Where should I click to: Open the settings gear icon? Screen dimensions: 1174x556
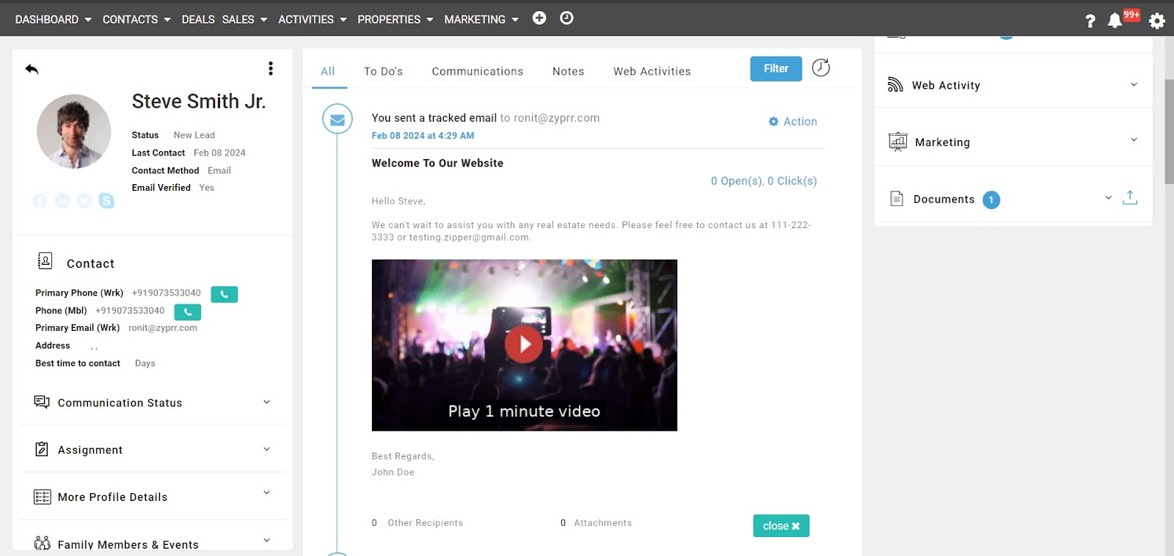[1157, 21]
